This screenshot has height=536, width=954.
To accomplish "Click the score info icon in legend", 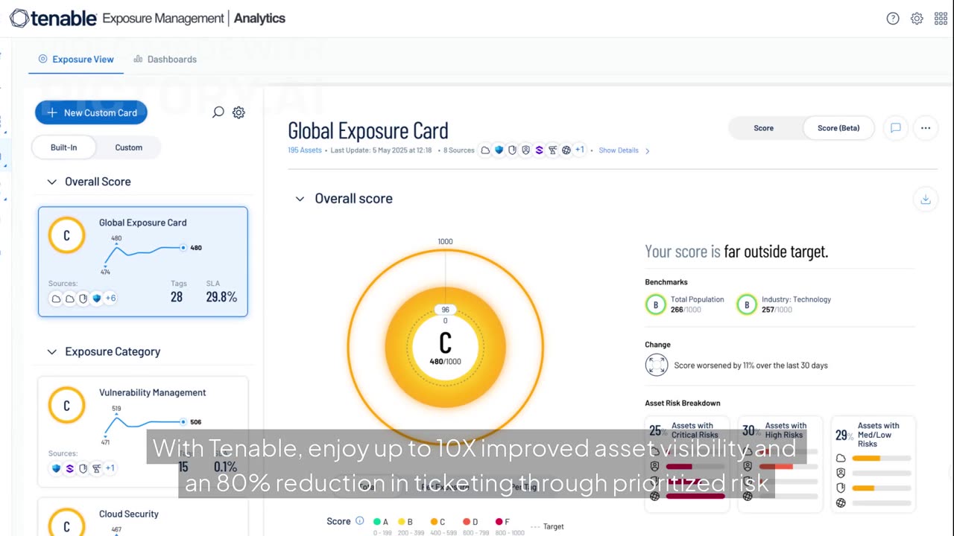I will click(359, 521).
